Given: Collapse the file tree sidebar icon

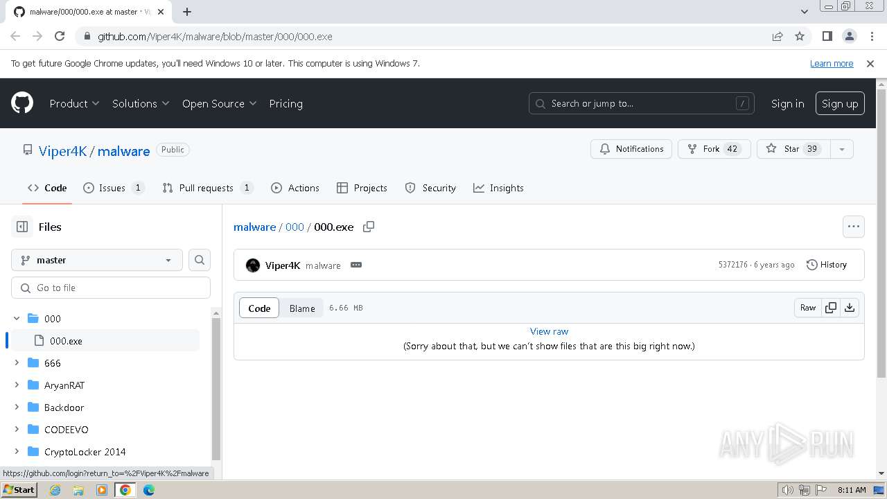Looking at the screenshot, I should pos(22,227).
